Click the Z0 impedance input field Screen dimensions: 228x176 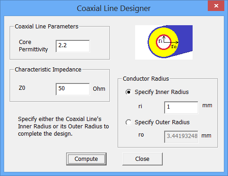(73, 89)
